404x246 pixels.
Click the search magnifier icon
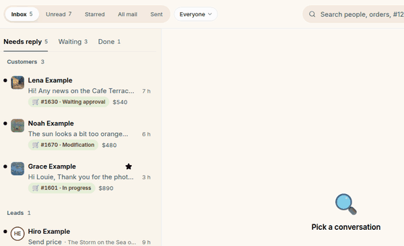(x=312, y=14)
